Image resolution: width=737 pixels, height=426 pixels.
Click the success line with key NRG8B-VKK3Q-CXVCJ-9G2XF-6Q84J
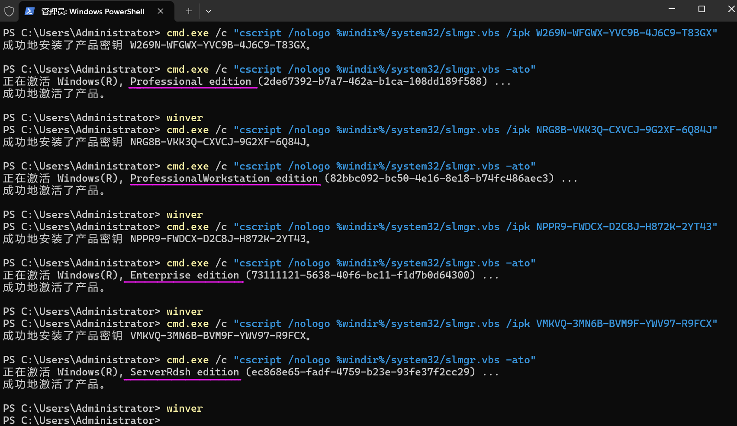(x=157, y=142)
